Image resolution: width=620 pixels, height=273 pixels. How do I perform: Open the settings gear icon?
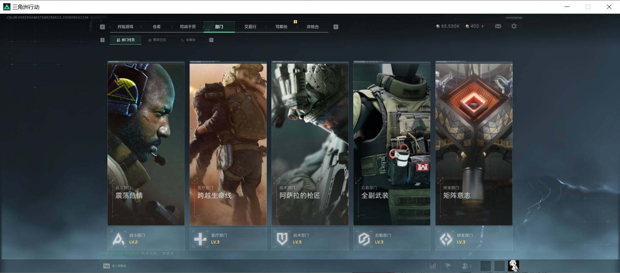click(x=514, y=26)
